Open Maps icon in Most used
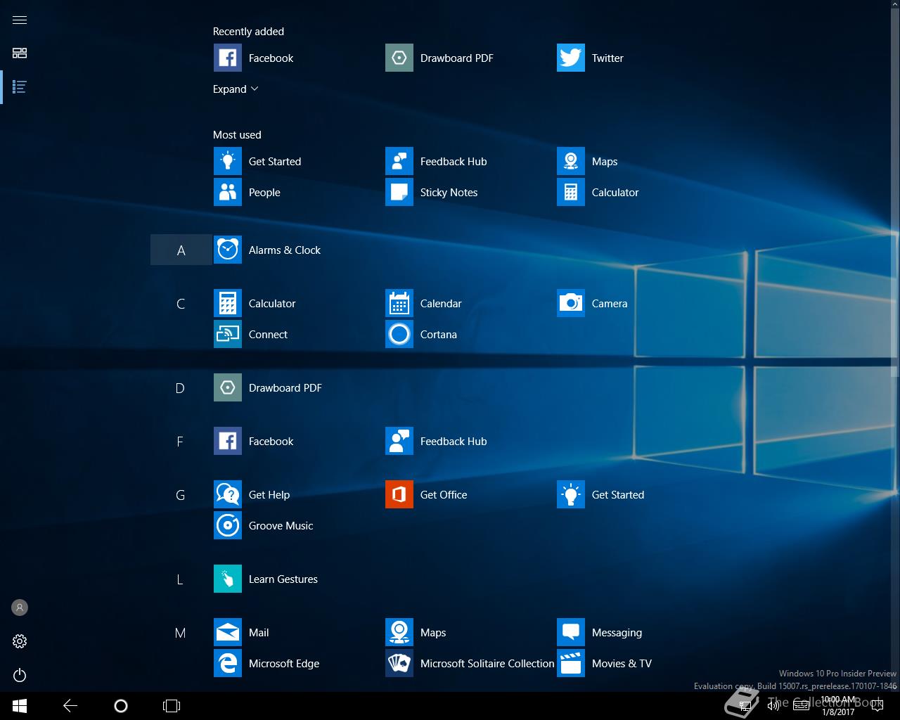 (571, 161)
